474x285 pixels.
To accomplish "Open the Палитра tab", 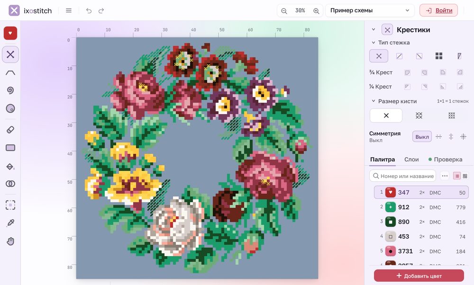I will click(x=383, y=160).
